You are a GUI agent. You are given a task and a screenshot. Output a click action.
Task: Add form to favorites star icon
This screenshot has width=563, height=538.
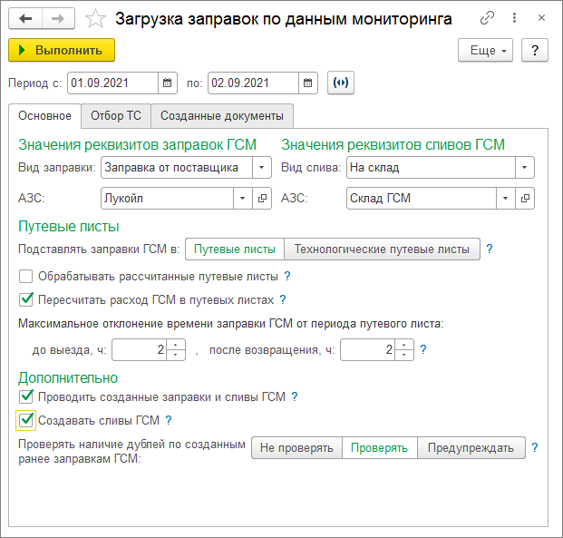click(95, 18)
